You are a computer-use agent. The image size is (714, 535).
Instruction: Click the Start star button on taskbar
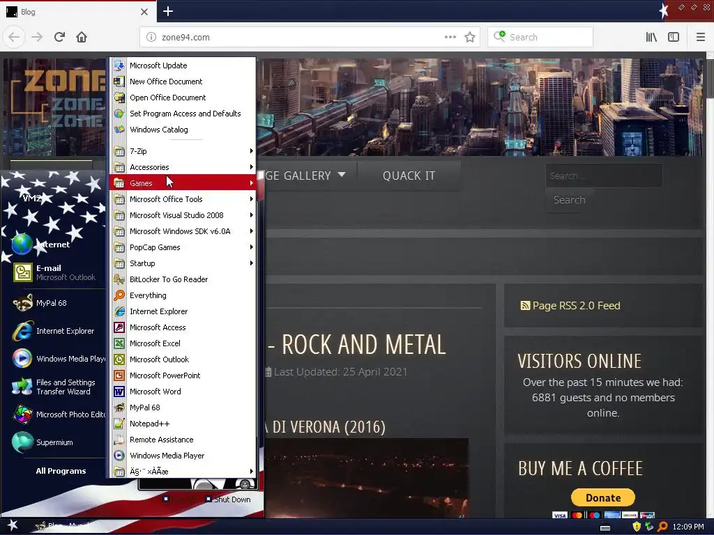[13, 525]
